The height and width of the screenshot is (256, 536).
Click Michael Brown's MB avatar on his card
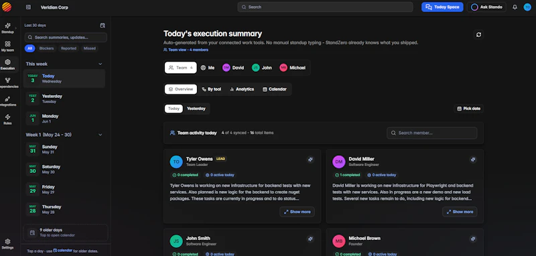coord(339,241)
